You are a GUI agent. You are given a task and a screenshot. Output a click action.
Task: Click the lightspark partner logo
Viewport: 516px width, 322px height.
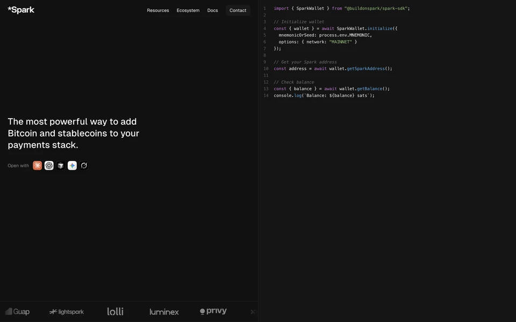coord(67,312)
